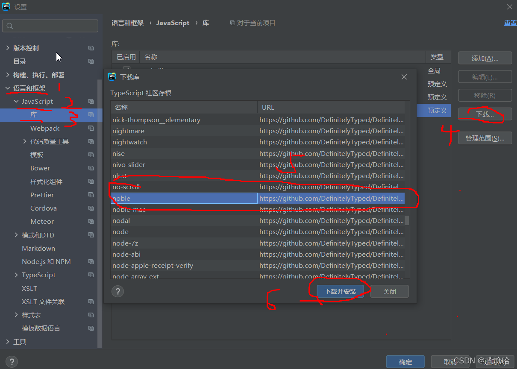Click the project-level icon beside Cordova

click(x=91, y=208)
